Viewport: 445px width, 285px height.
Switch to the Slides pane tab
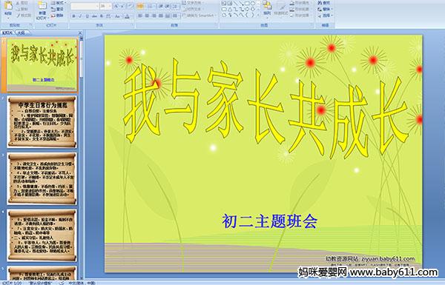7,33
